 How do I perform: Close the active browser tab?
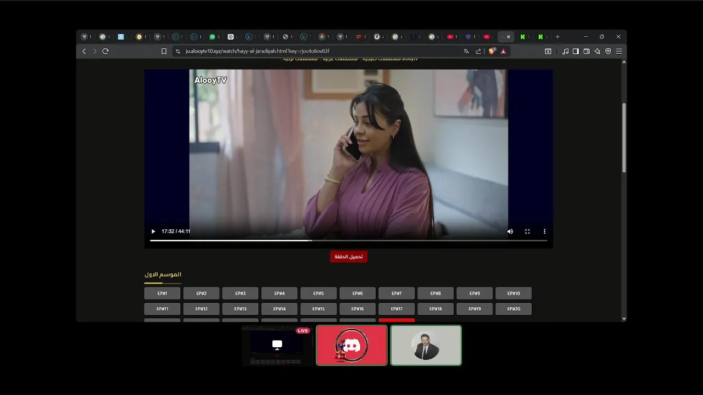point(509,37)
